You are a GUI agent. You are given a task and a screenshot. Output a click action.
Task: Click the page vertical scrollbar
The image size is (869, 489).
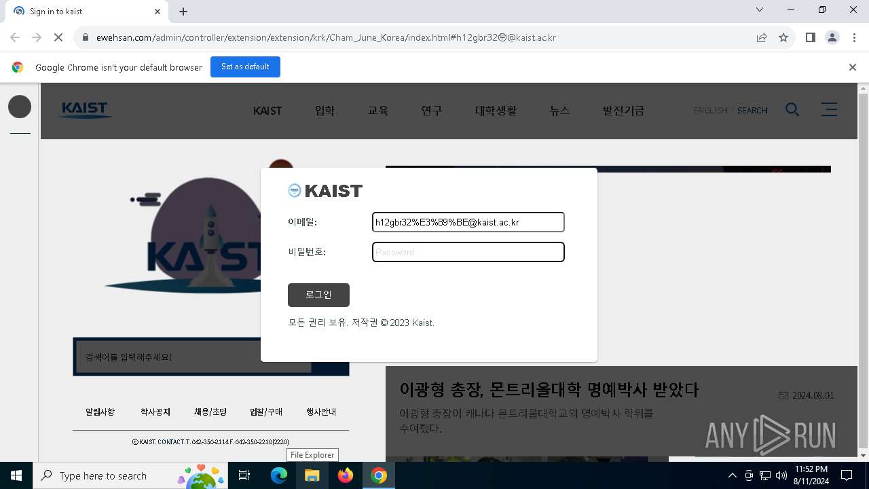click(863, 272)
